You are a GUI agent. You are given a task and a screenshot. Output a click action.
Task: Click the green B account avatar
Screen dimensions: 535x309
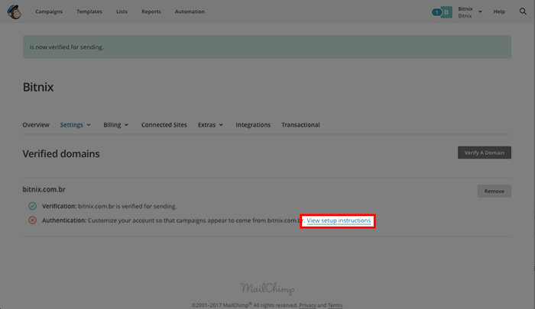446,12
